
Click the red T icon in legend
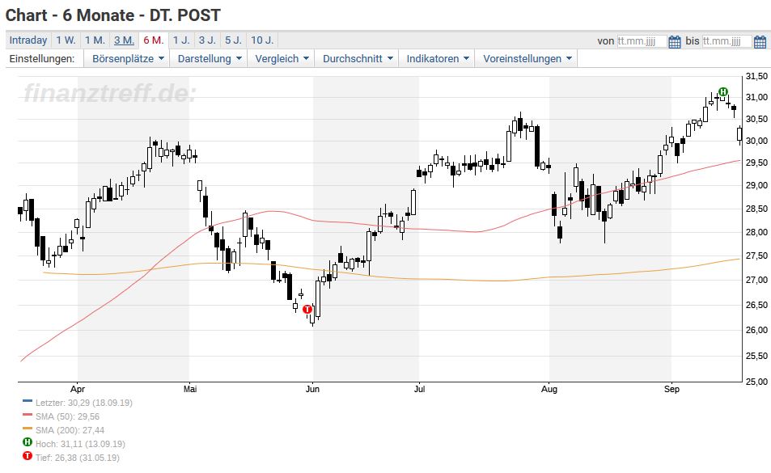coord(28,456)
